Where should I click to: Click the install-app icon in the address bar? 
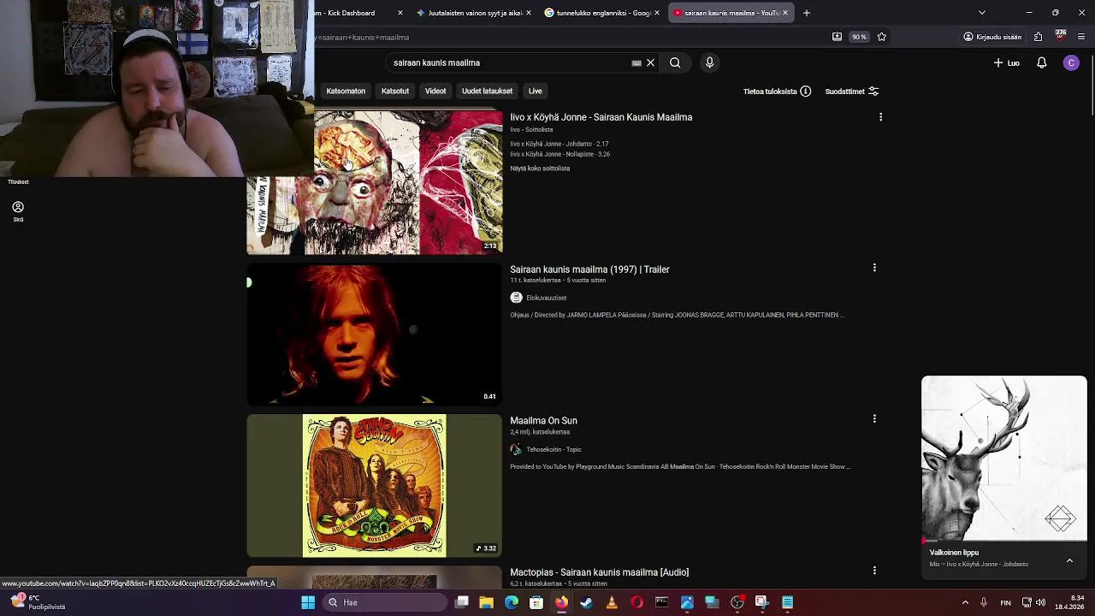(x=837, y=37)
